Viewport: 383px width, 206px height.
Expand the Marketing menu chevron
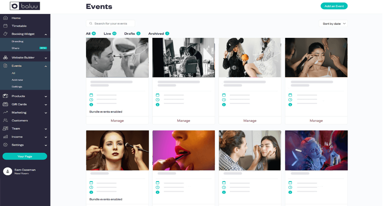pos(46,113)
